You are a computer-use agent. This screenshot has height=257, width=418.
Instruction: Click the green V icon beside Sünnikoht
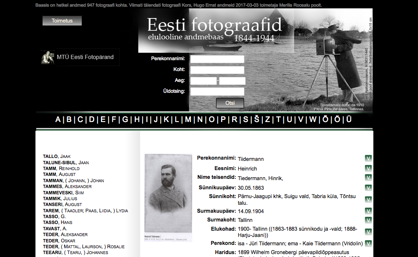point(368,199)
